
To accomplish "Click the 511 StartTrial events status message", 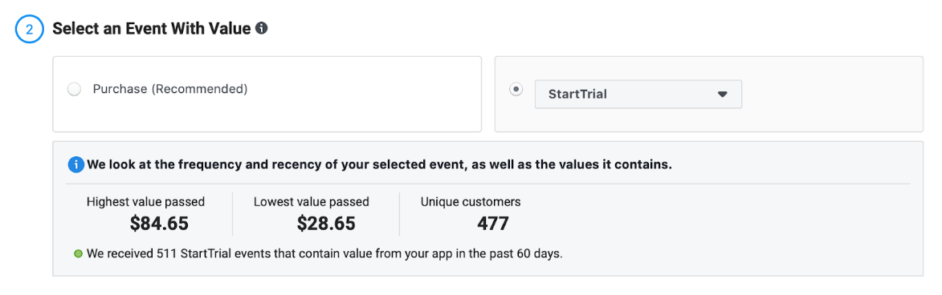I will (x=325, y=253).
